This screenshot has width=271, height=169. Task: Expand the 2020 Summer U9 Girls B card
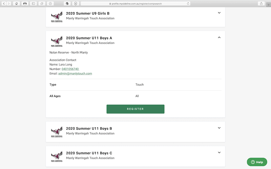click(x=219, y=13)
